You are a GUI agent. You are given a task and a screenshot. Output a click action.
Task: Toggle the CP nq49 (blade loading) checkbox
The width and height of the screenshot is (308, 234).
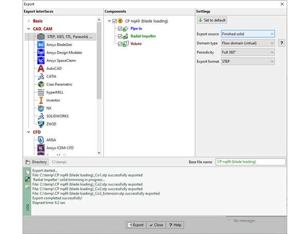pos(114,21)
